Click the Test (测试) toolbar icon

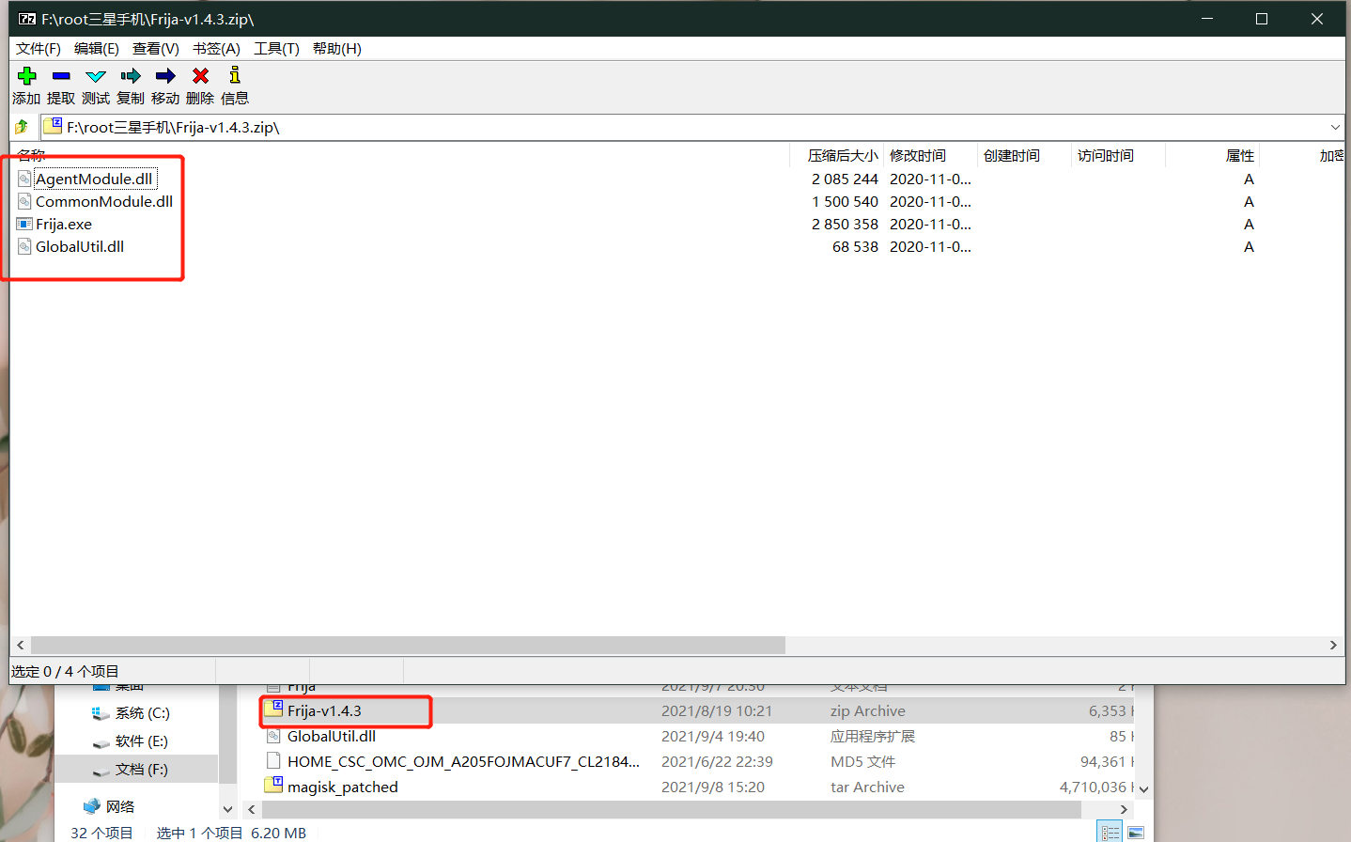tap(96, 76)
